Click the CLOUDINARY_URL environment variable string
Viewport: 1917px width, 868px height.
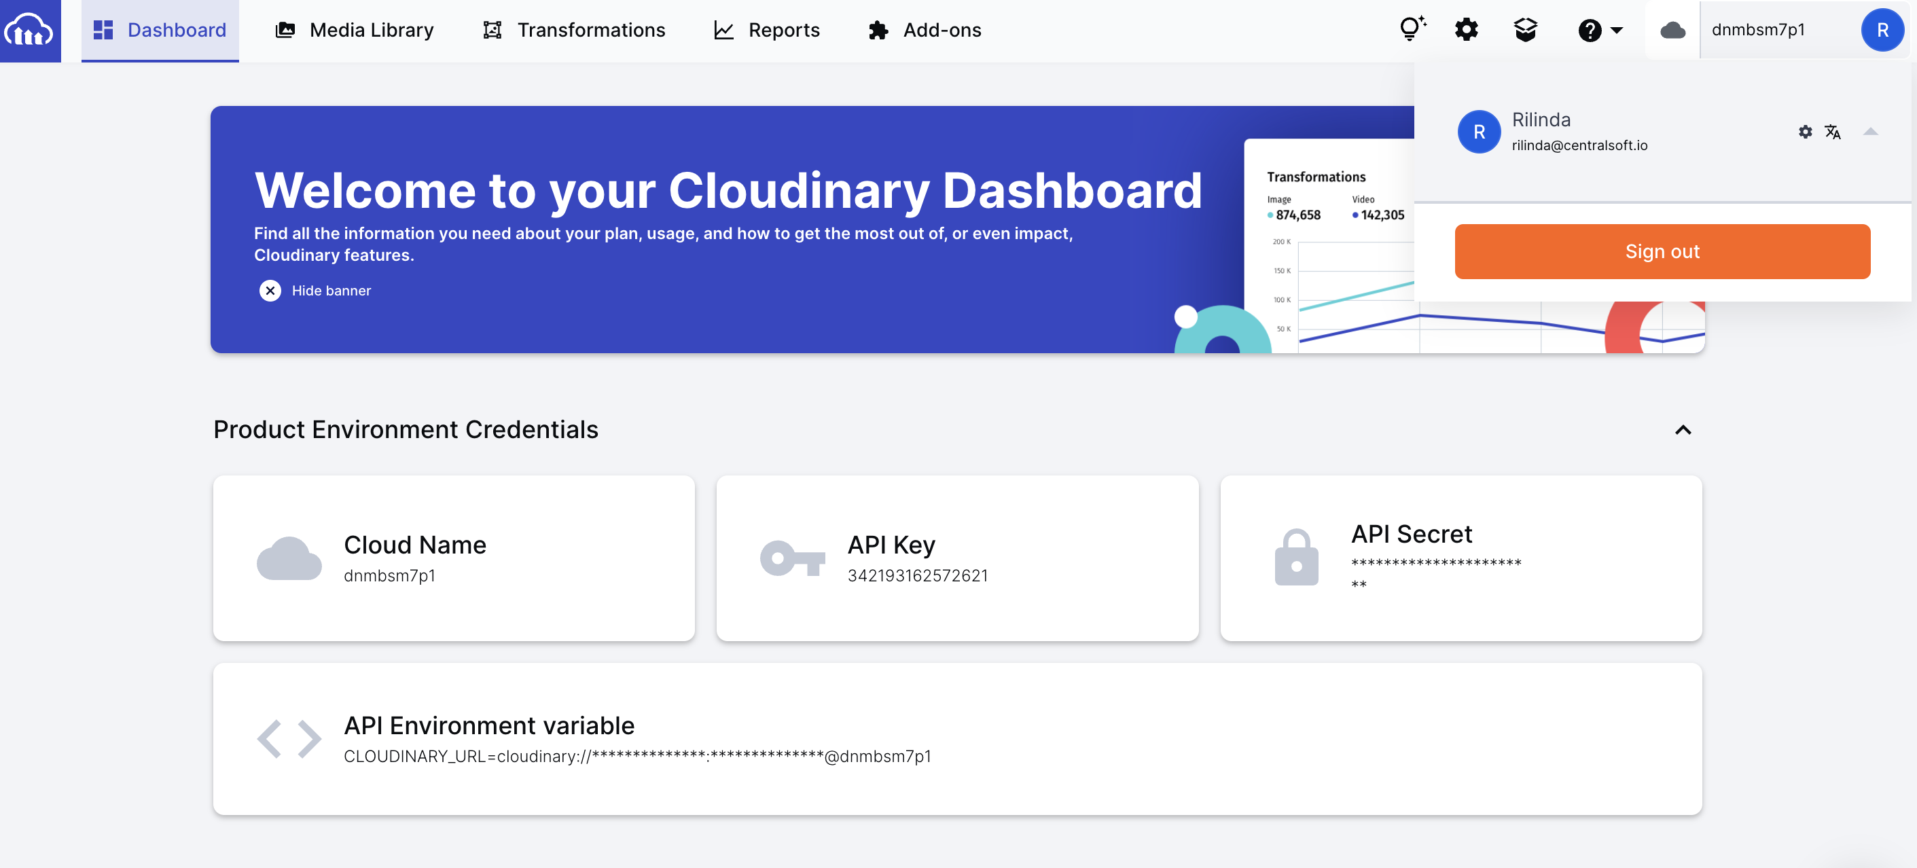coord(638,757)
